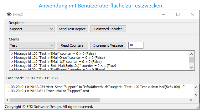Viewport: 202px width, 112px height.
Task: Click the MAeX monkey app icon
Action: [x=9, y=14]
